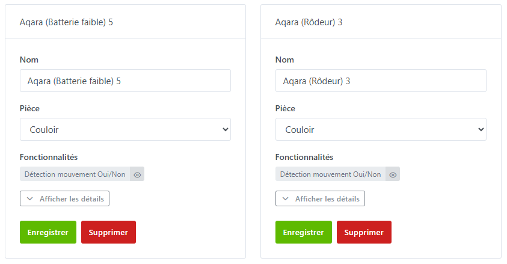Toggle eye icon in Rôdeur 3 card
This screenshot has height=264, width=507.
click(393, 174)
